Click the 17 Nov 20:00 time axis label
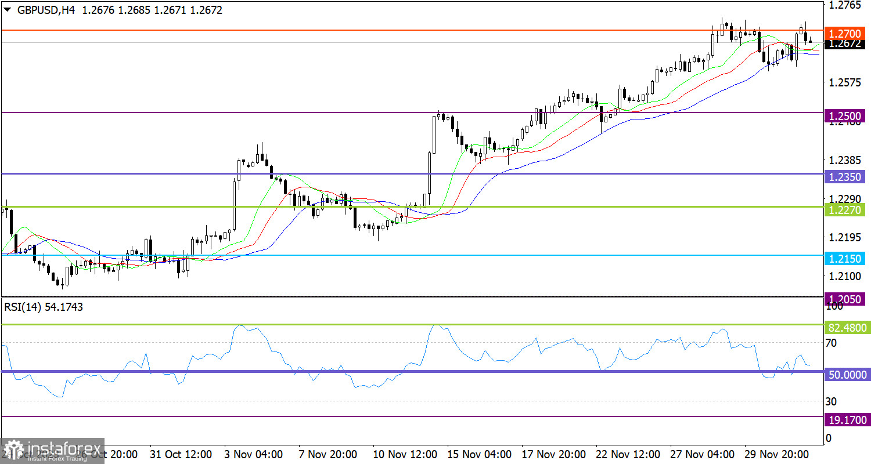The width and height of the screenshot is (871, 464). point(554,454)
